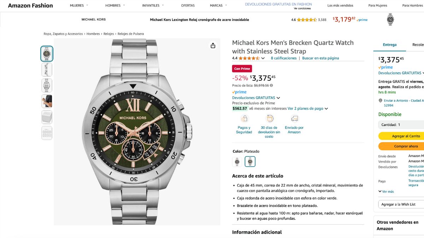Click the share icon above watch image
Screen dimensions: 424x238
[213, 45]
